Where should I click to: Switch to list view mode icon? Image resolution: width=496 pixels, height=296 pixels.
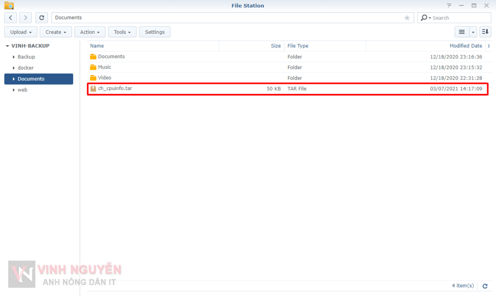tap(462, 32)
